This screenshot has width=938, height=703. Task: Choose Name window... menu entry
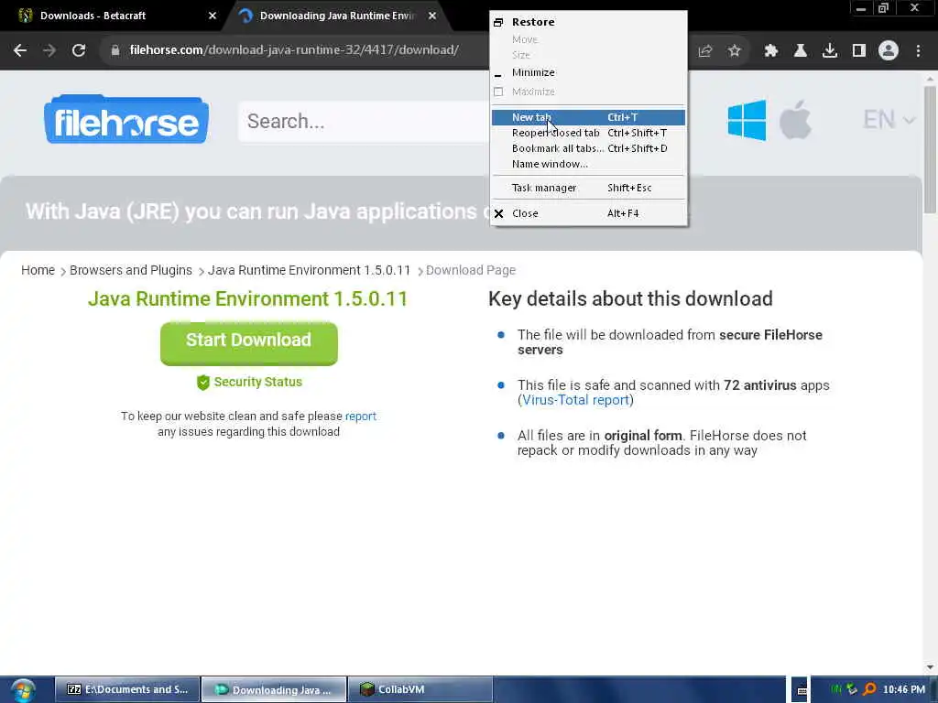[589, 164]
